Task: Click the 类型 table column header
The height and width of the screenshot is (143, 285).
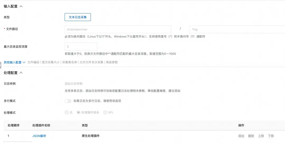Action: click(85, 125)
